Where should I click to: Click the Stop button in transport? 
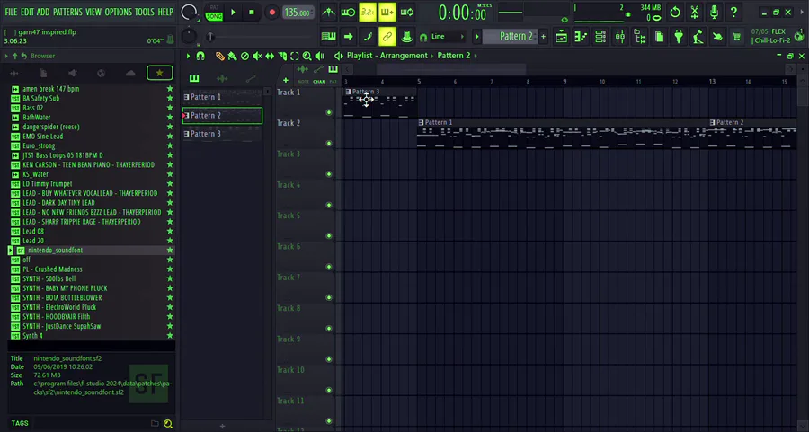pos(252,13)
